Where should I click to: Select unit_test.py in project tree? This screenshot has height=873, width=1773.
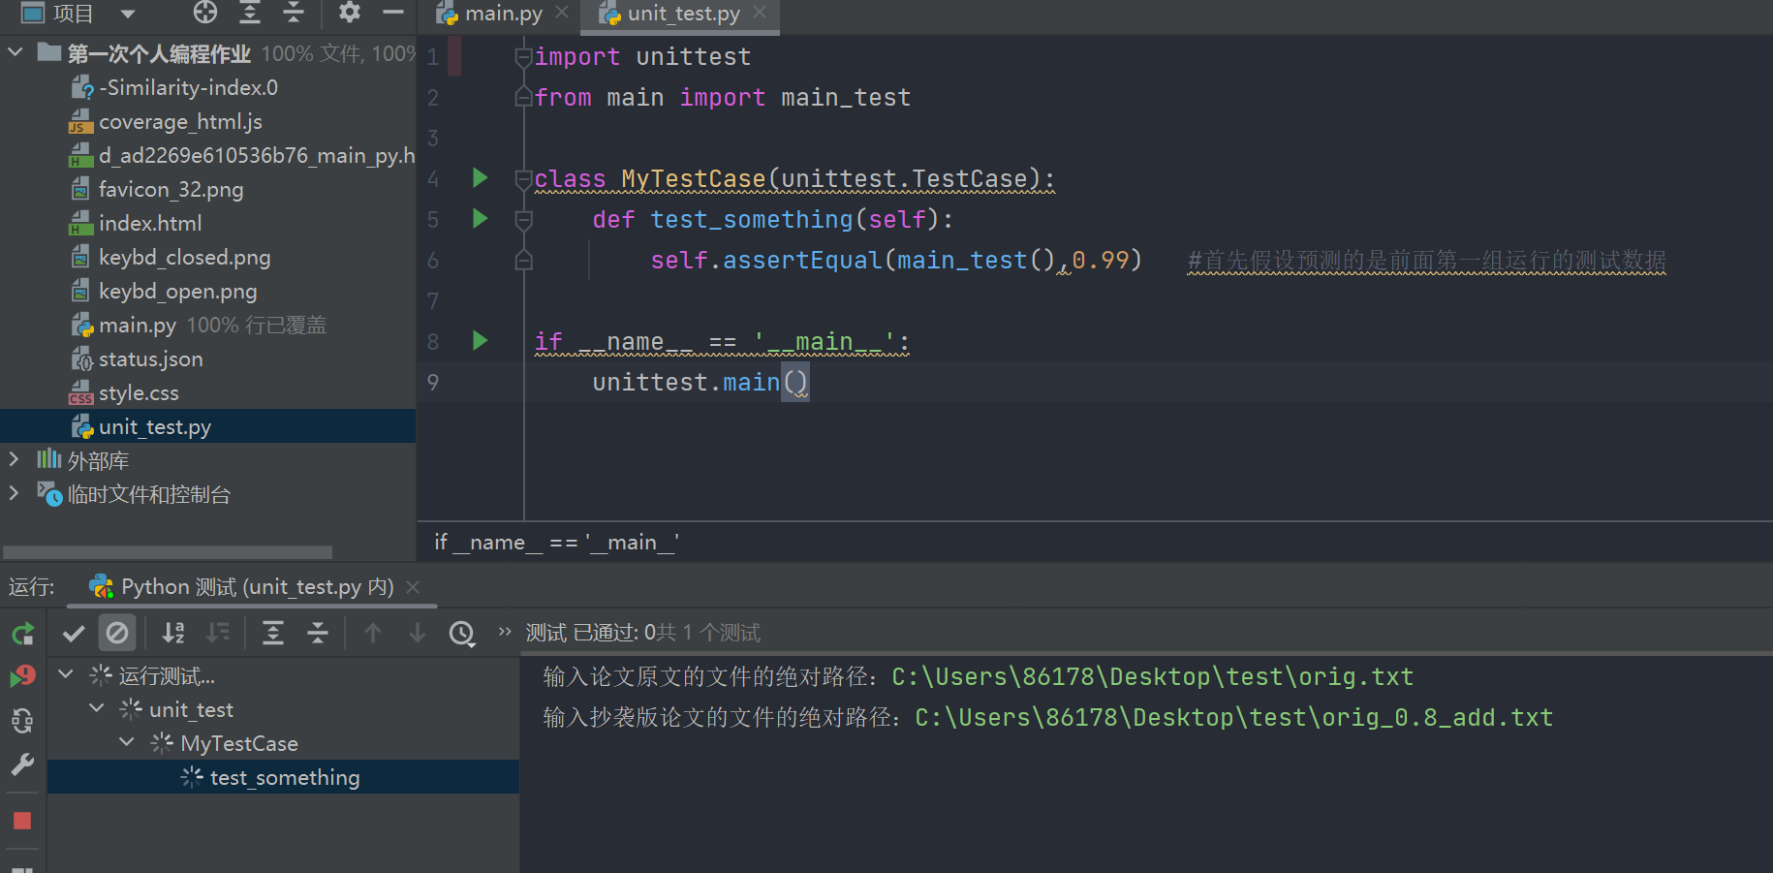[x=207, y=426]
